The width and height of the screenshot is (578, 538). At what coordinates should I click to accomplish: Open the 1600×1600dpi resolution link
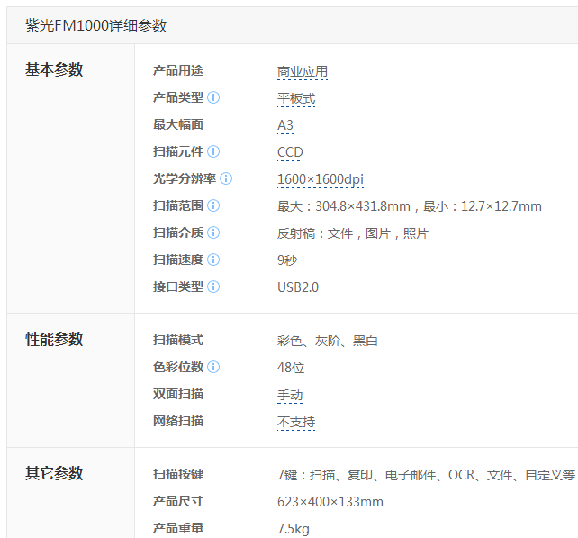[321, 179]
